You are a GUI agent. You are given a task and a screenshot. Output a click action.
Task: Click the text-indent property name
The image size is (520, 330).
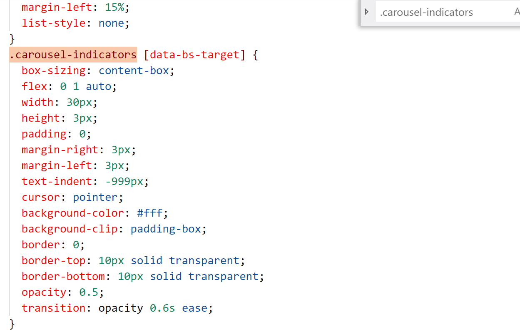click(57, 181)
